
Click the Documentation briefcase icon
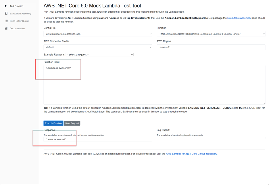pyautogui.click(x=6, y=28)
